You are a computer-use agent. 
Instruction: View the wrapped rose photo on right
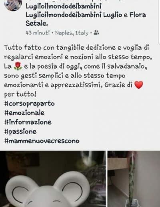pyautogui.click(x=134, y=179)
